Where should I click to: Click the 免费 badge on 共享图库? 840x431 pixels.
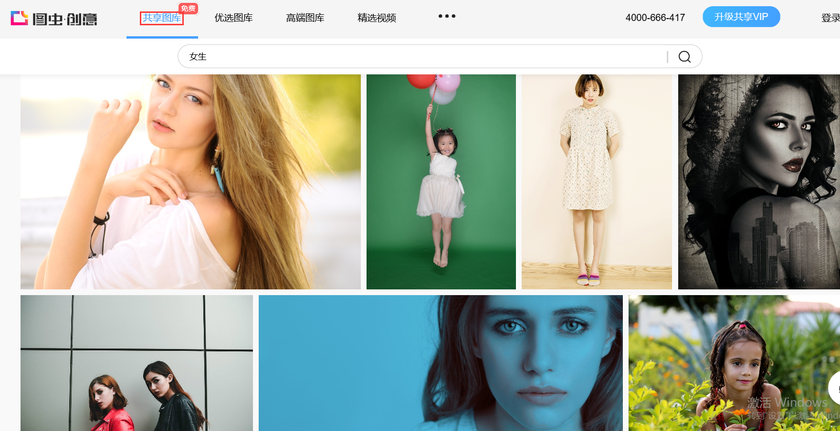click(188, 8)
